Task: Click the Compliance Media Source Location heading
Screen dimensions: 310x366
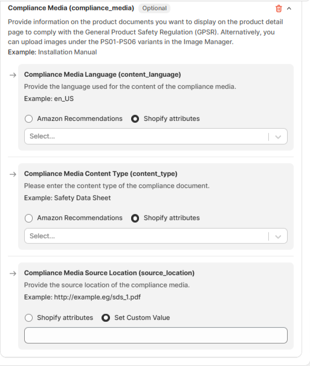Action: click(x=109, y=273)
